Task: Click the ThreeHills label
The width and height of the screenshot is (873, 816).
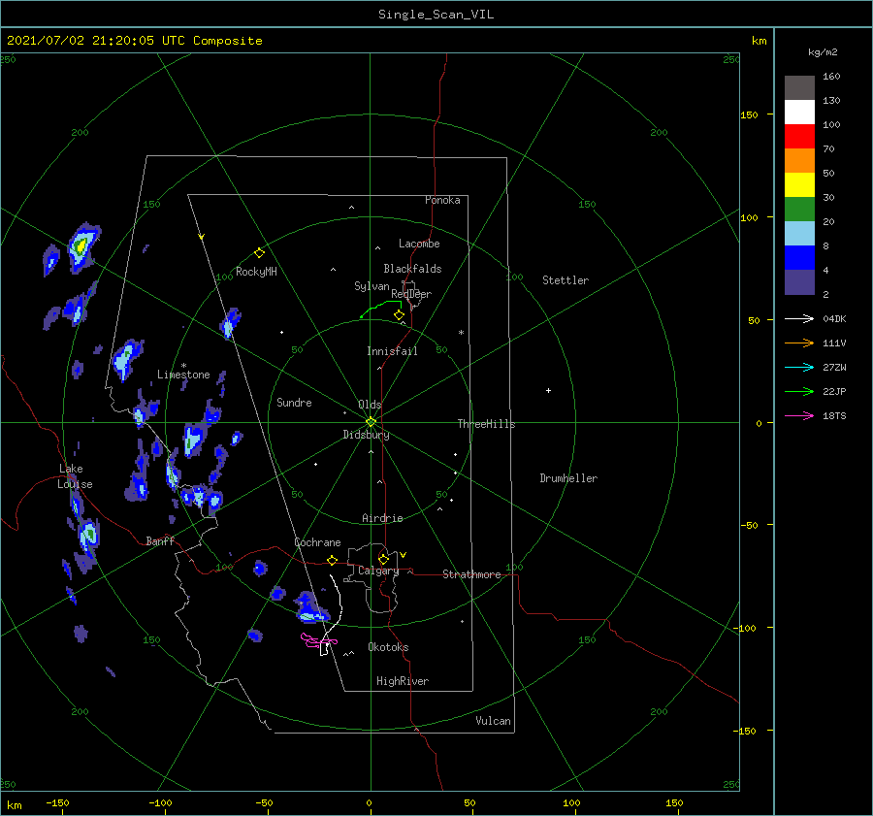Action: click(x=486, y=424)
